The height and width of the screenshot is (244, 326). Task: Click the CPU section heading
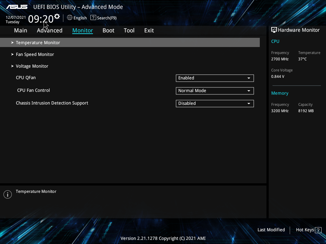275,41
